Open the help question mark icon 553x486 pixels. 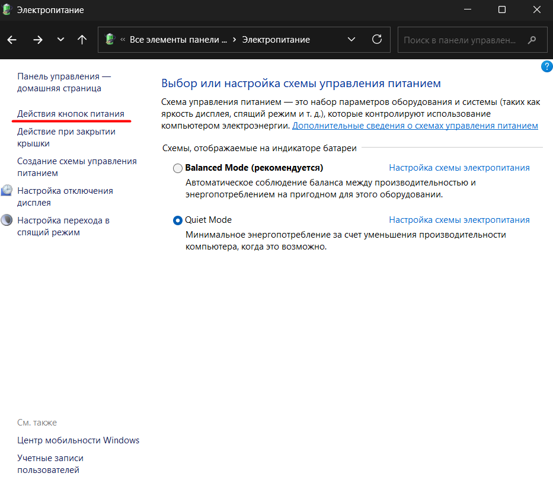coord(546,66)
